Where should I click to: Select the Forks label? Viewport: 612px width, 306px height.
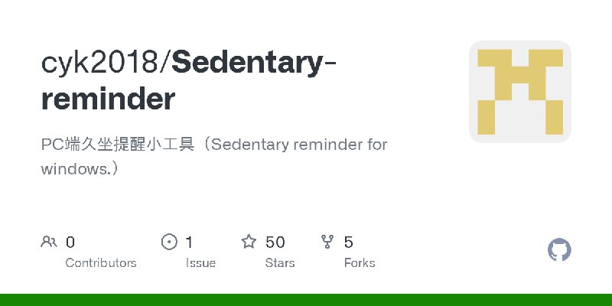[360, 263]
